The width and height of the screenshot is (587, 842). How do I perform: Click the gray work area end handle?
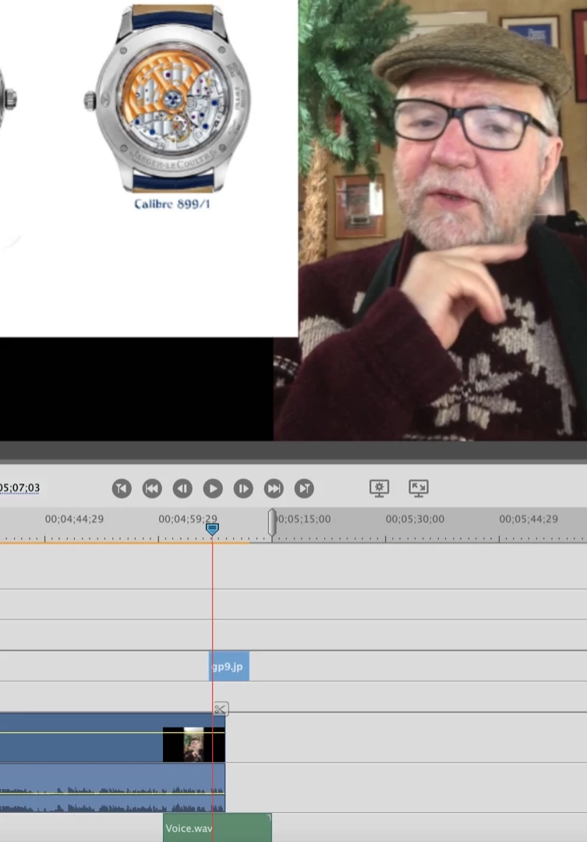tap(272, 522)
